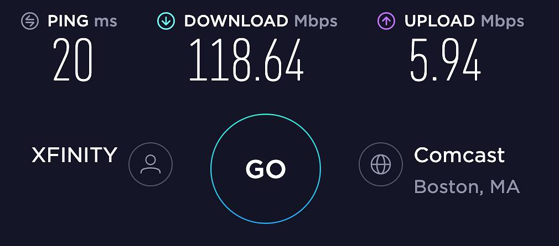
Task: Open the globe server selection icon
Action: click(381, 164)
